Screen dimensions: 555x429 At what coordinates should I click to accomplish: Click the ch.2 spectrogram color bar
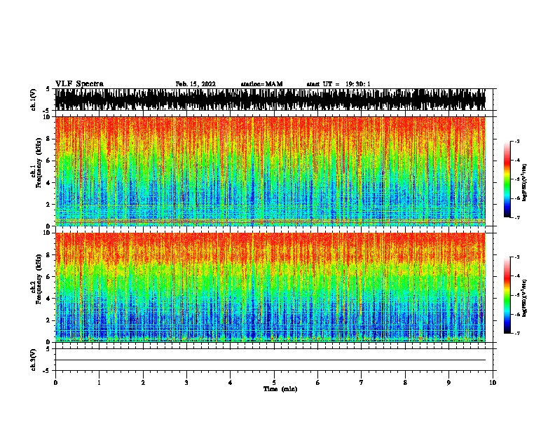(507, 295)
